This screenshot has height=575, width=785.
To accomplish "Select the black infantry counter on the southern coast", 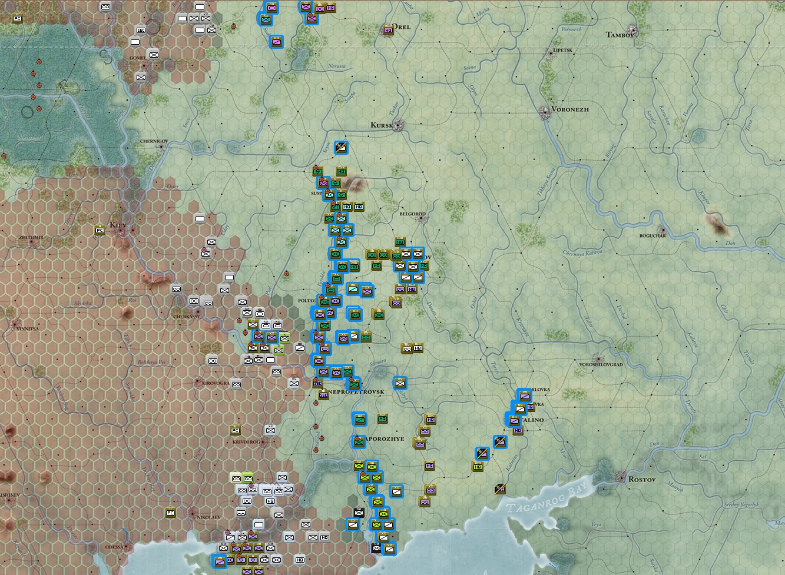I will 376,548.
